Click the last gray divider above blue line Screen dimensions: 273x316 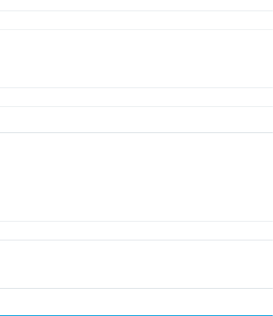(136, 288)
